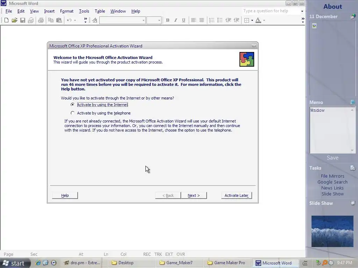Open the Undo history dropdown arrow

75,20
